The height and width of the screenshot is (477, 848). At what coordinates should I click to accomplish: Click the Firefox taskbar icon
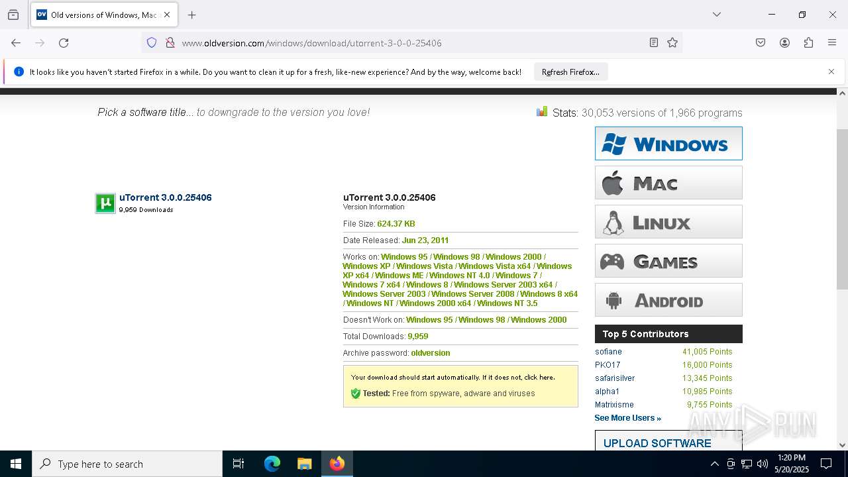click(337, 464)
